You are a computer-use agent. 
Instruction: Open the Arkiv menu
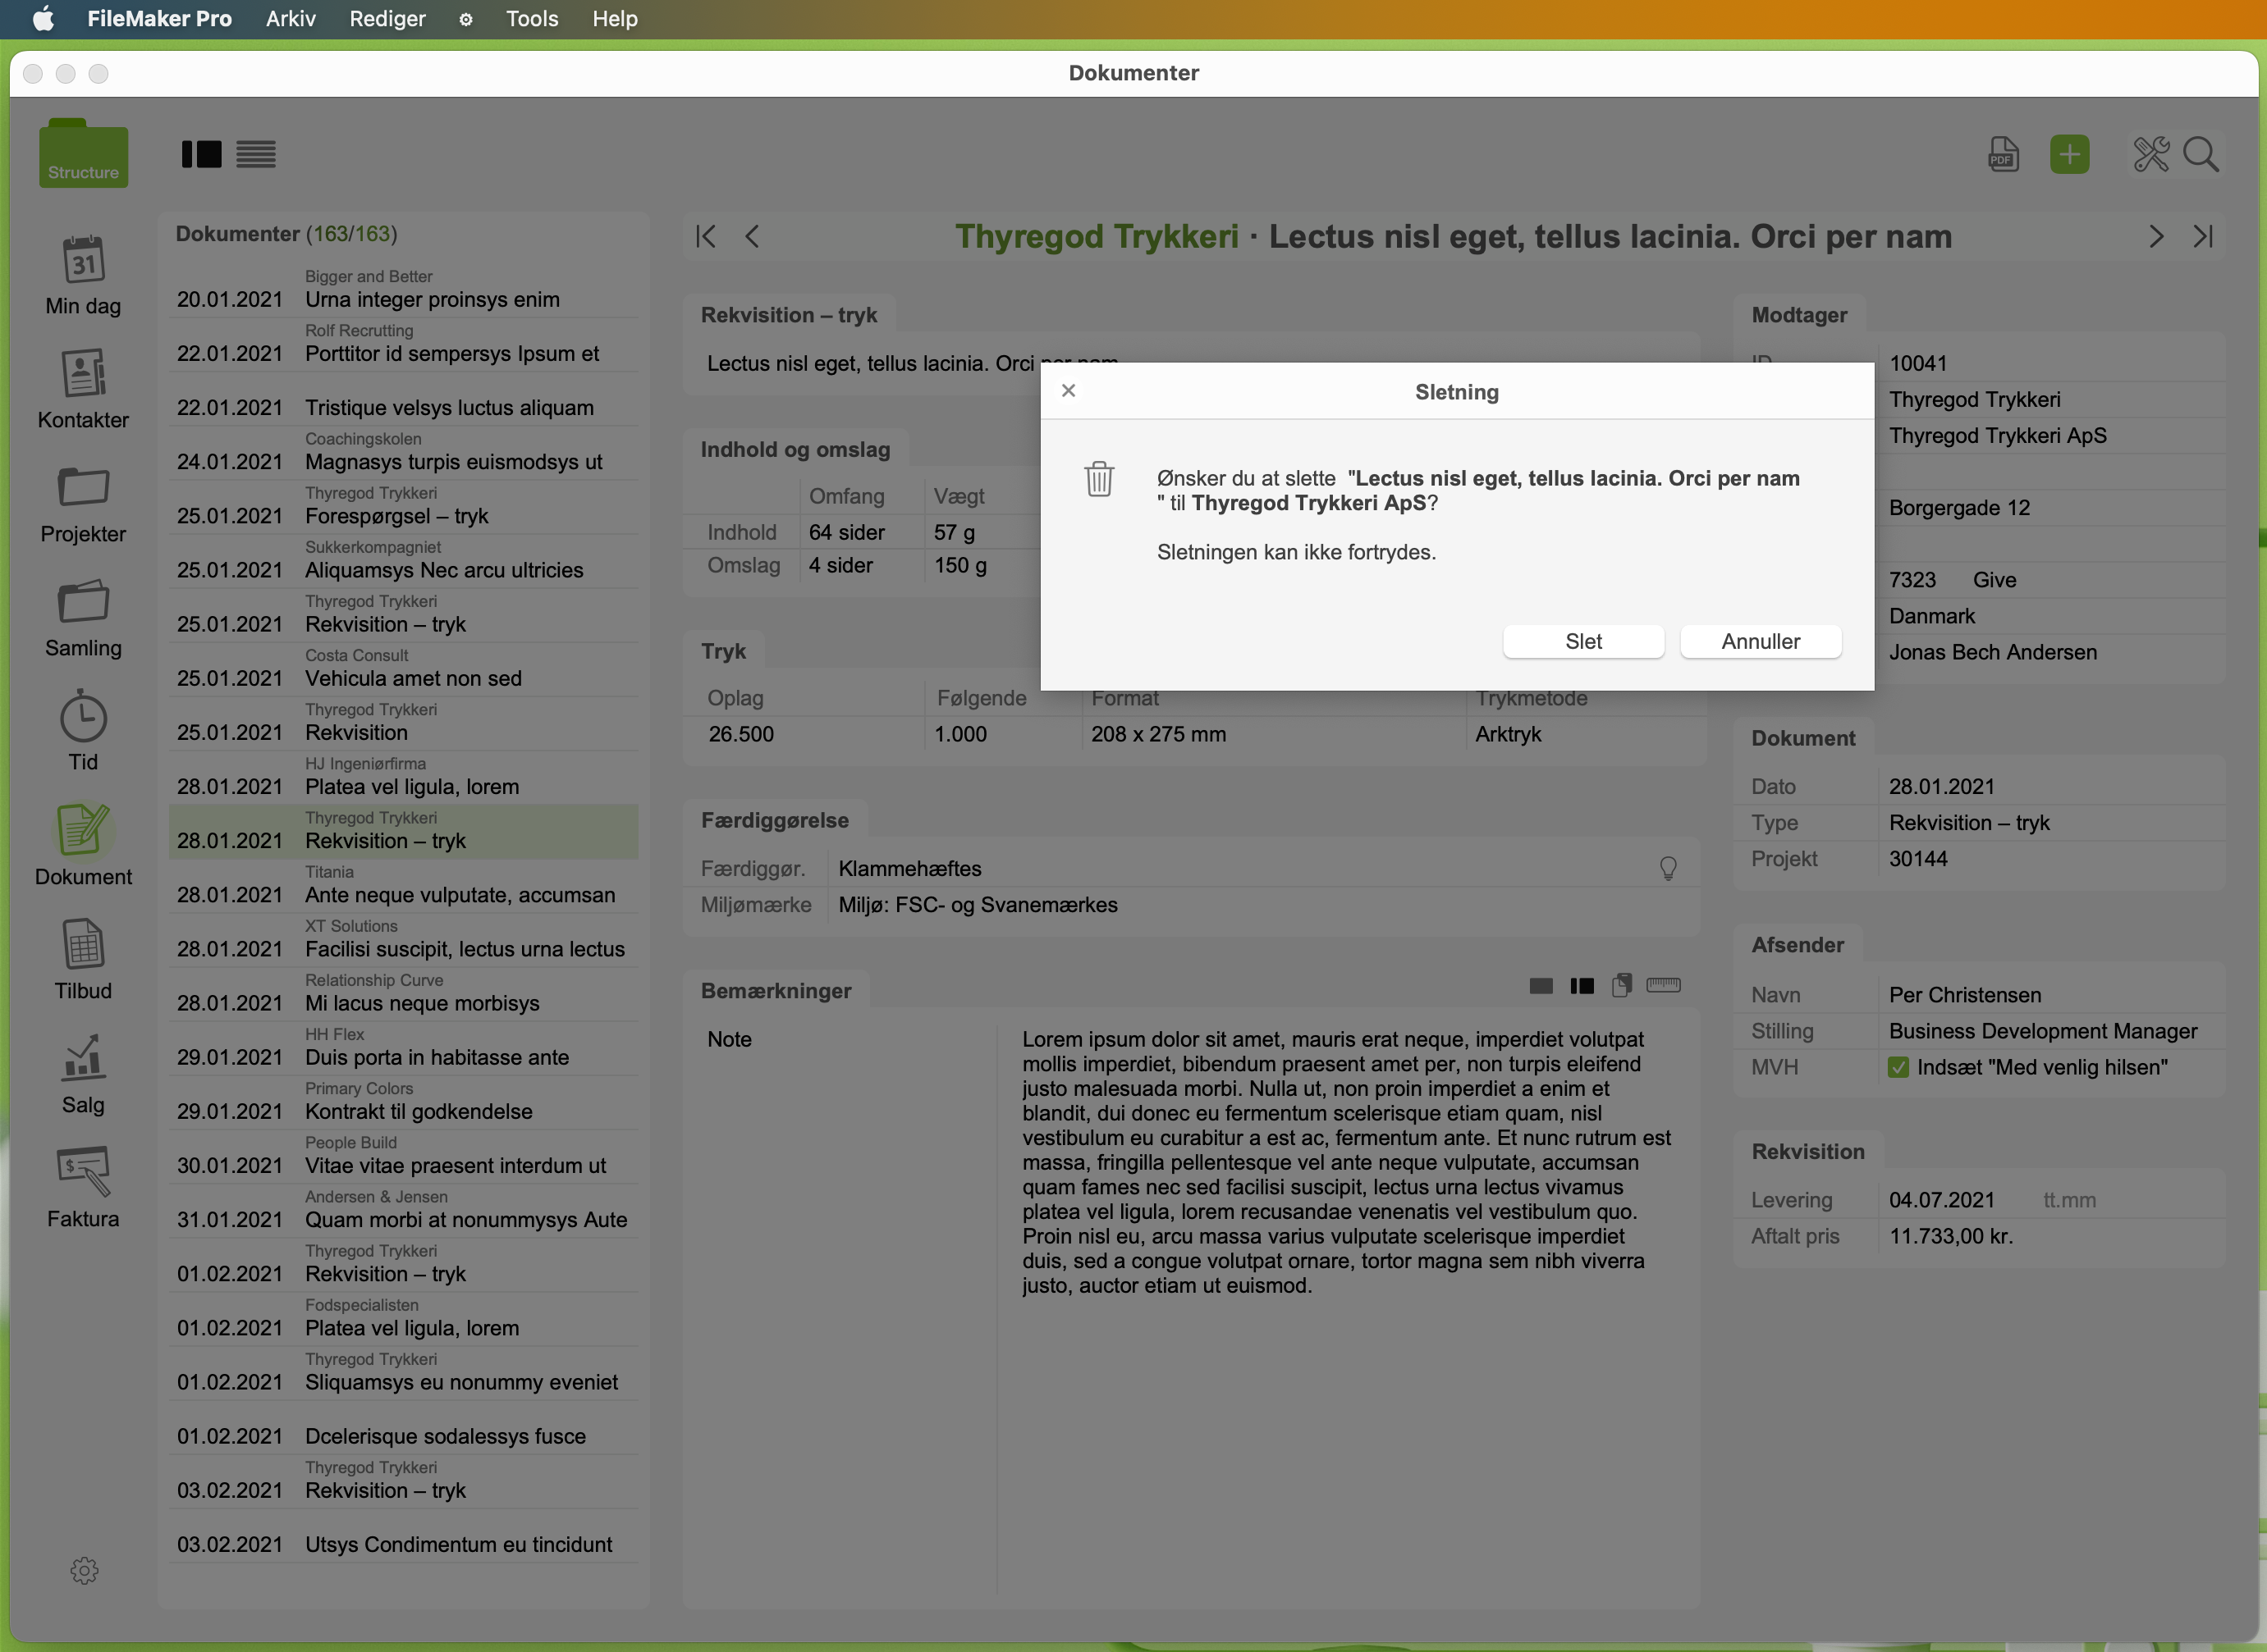(x=290, y=19)
